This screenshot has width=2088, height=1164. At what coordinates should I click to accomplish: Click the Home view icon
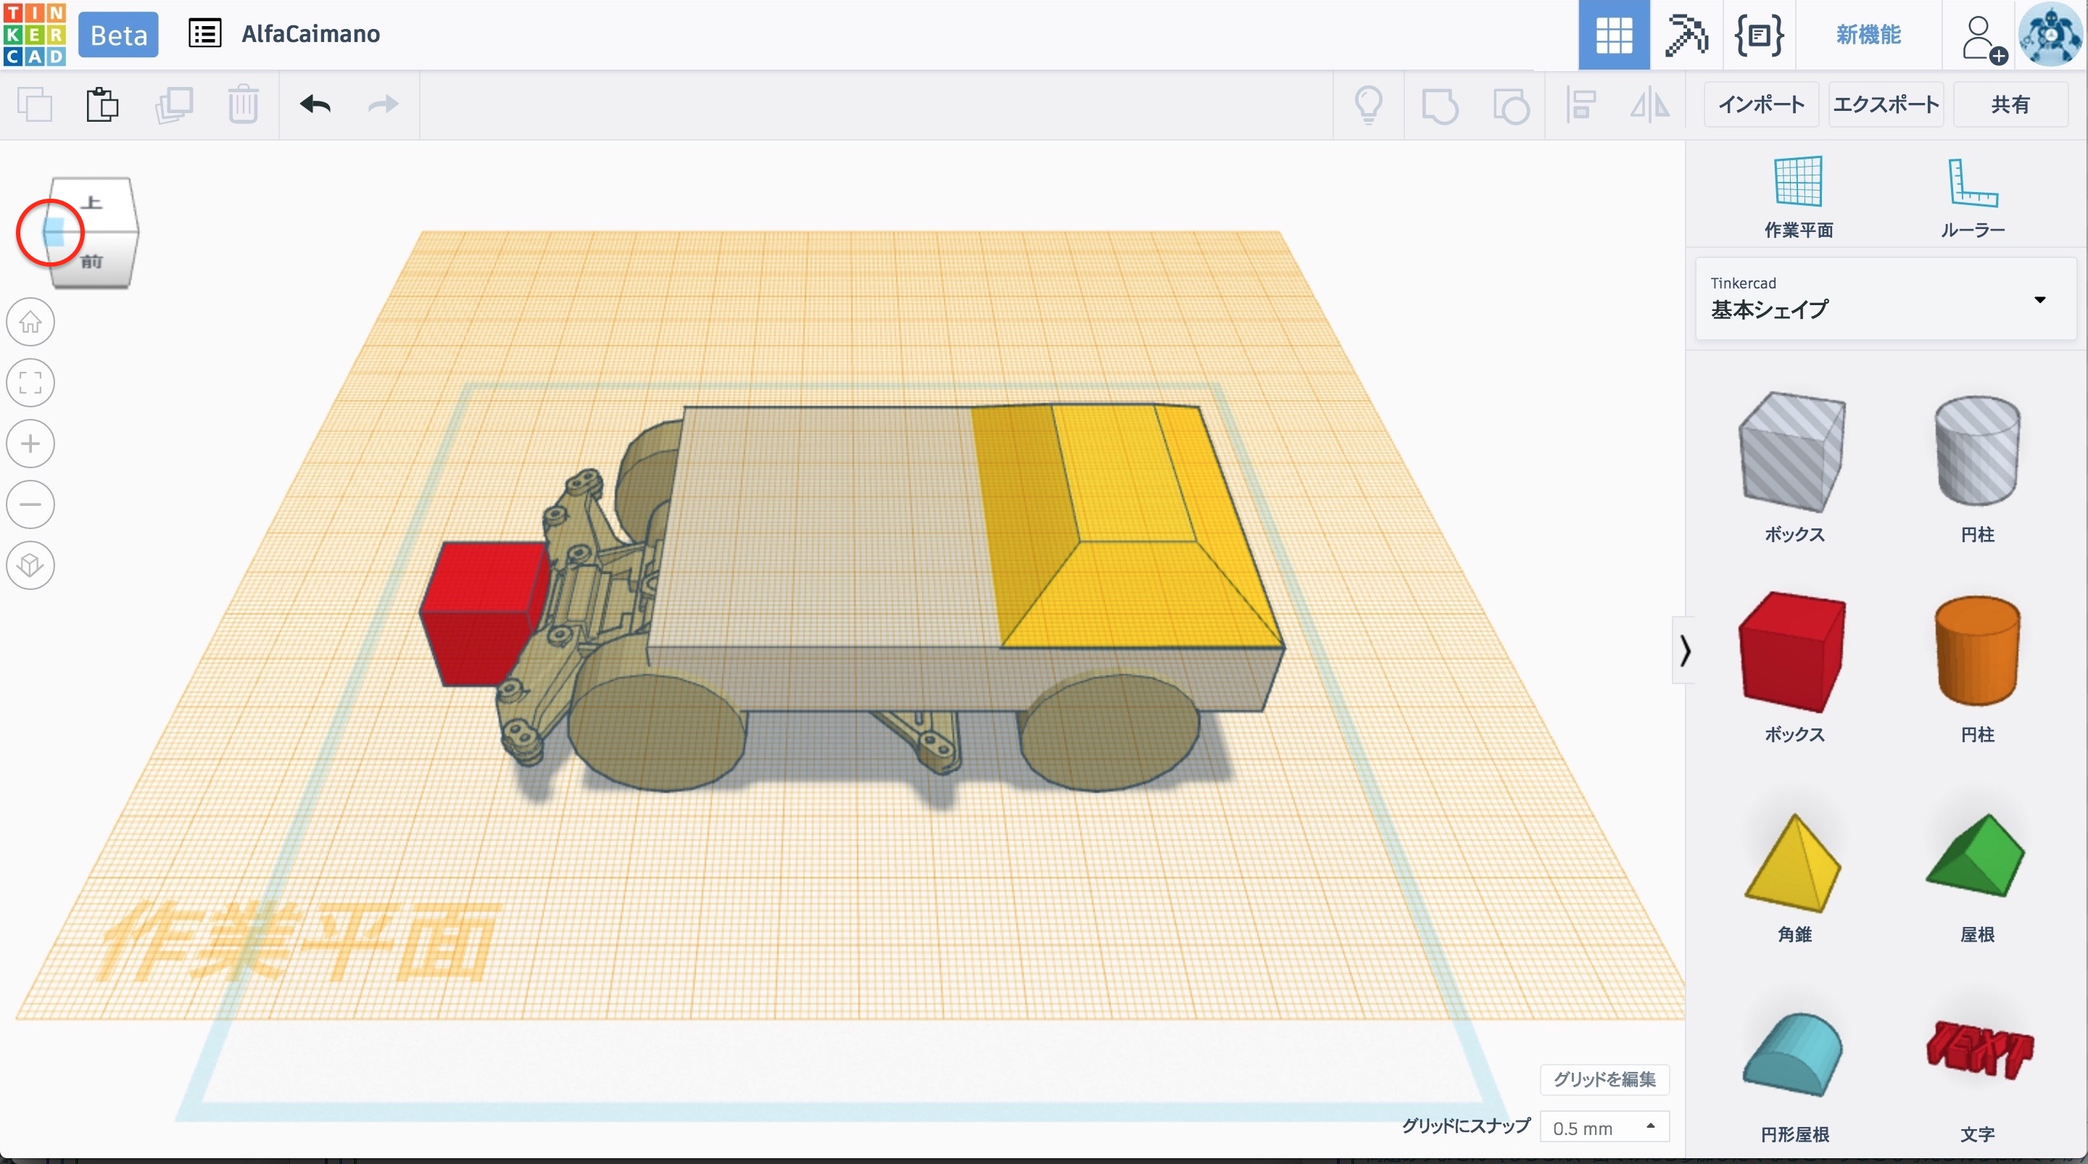point(30,322)
